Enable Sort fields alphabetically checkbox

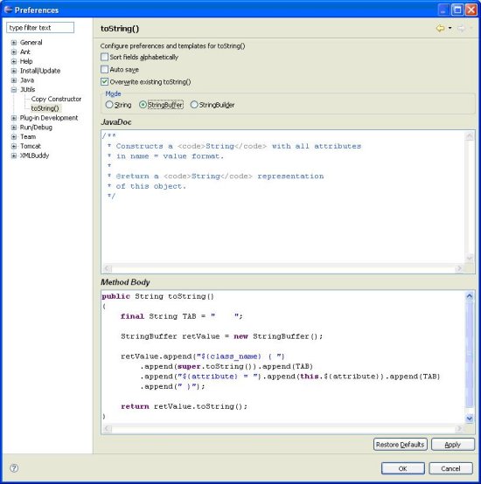tap(104, 57)
